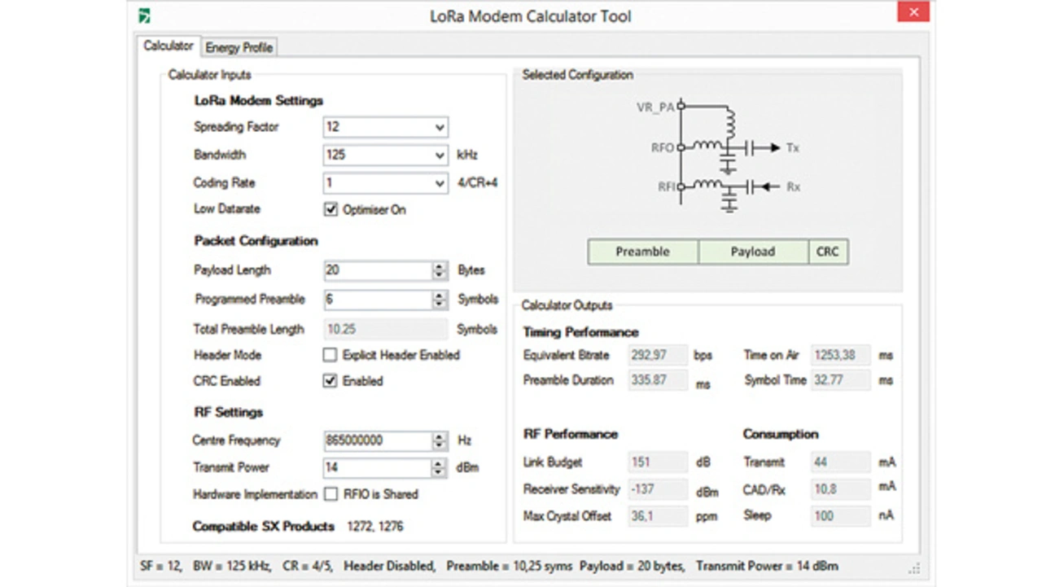Click the Transmit Power stepper arrows
Image resolution: width=1042 pixels, height=587 pixels.
(440, 468)
